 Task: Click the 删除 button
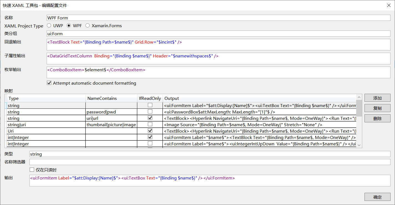click(377, 118)
